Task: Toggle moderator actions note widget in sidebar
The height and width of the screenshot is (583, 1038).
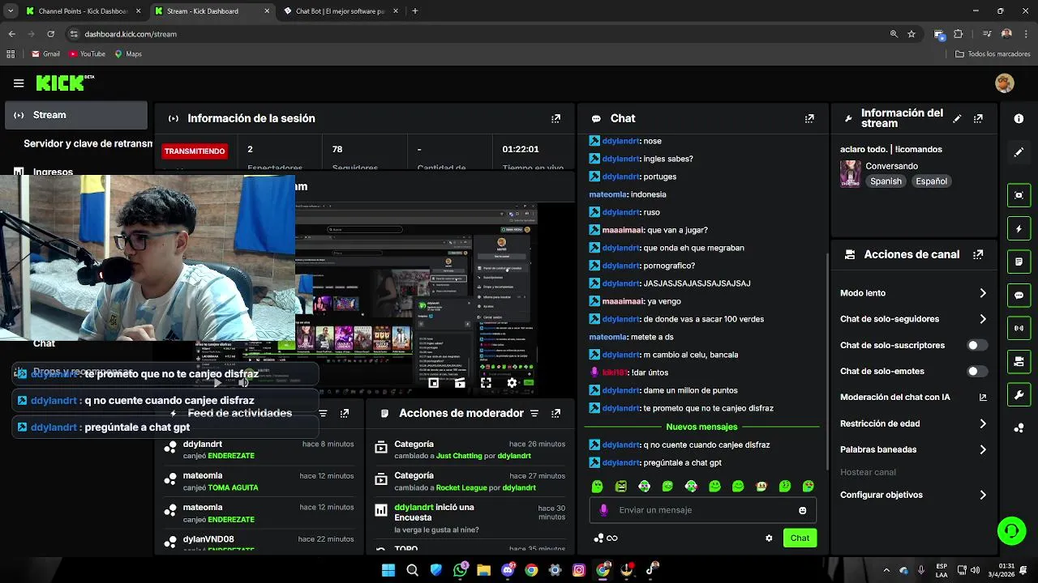Action: 1019,262
